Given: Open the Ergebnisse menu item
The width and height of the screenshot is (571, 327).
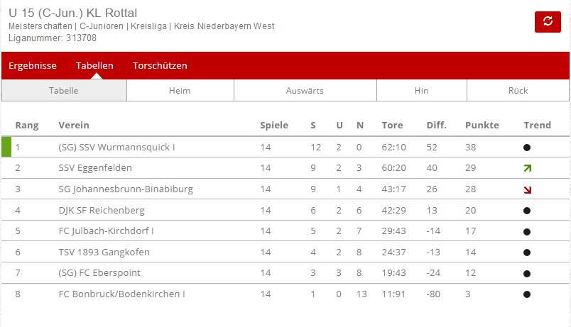Looking at the screenshot, I should 33,66.
